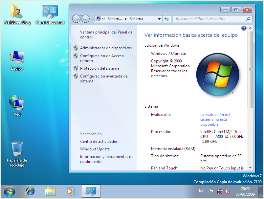Open Ventana principal del Panel de control
264x199 pixels.
point(106,34)
